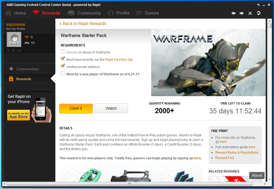Click the related reward thumbnail below Related Rewards
The image size is (274, 189).
point(229,178)
